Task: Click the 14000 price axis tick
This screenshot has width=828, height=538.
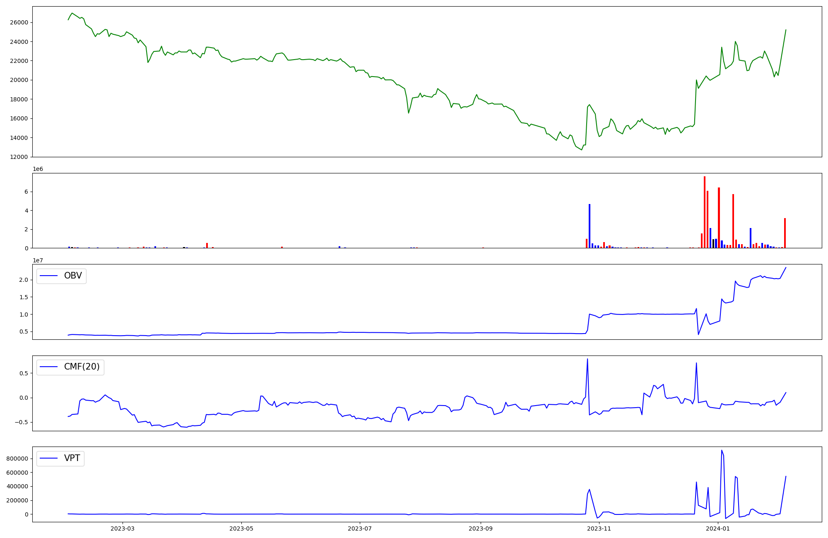Action: (x=19, y=138)
